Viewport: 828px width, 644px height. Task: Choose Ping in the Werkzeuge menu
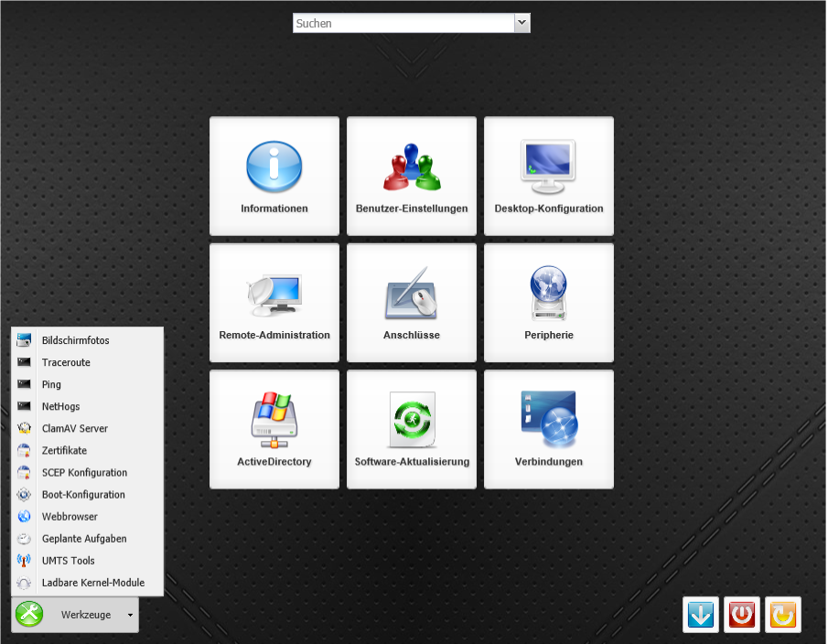point(51,385)
